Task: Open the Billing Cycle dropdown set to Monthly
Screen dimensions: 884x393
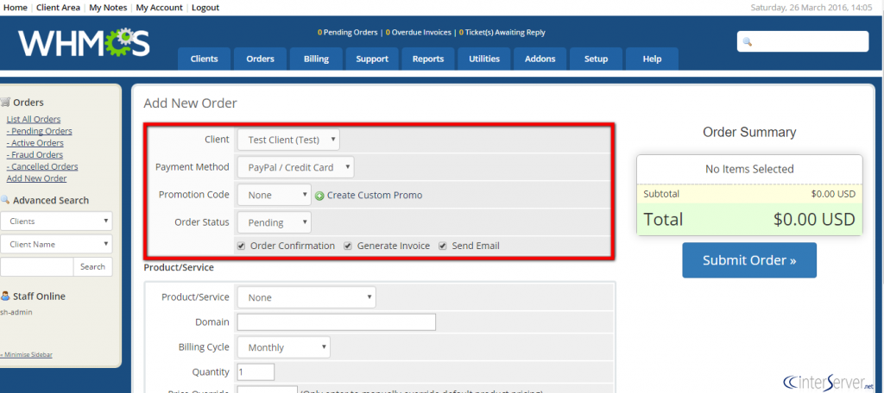Action: (283, 347)
